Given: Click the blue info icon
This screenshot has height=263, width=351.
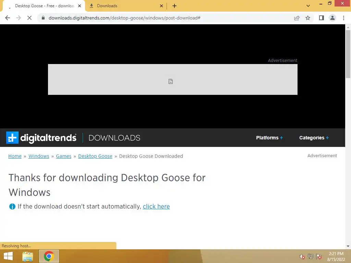Looking at the screenshot, I should pyautogui.click(x=12, y=206).
